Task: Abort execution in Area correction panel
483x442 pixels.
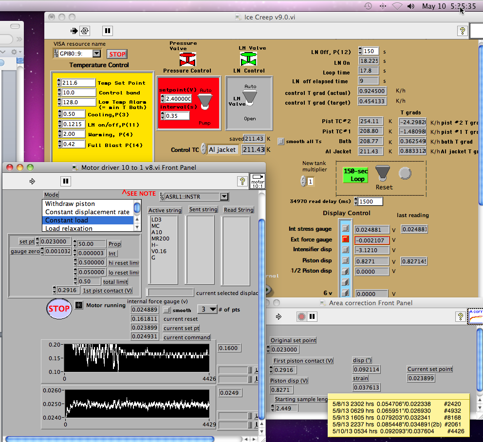Action: point(301,316)
